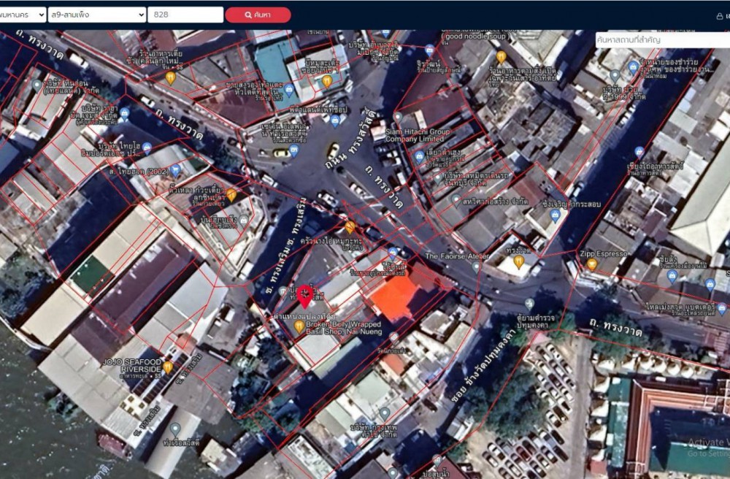This screenshot has width=730, height=479.
Task: Open the Broken Belly Wrapped Basil Shop marker
Action: tap(299, 326)
